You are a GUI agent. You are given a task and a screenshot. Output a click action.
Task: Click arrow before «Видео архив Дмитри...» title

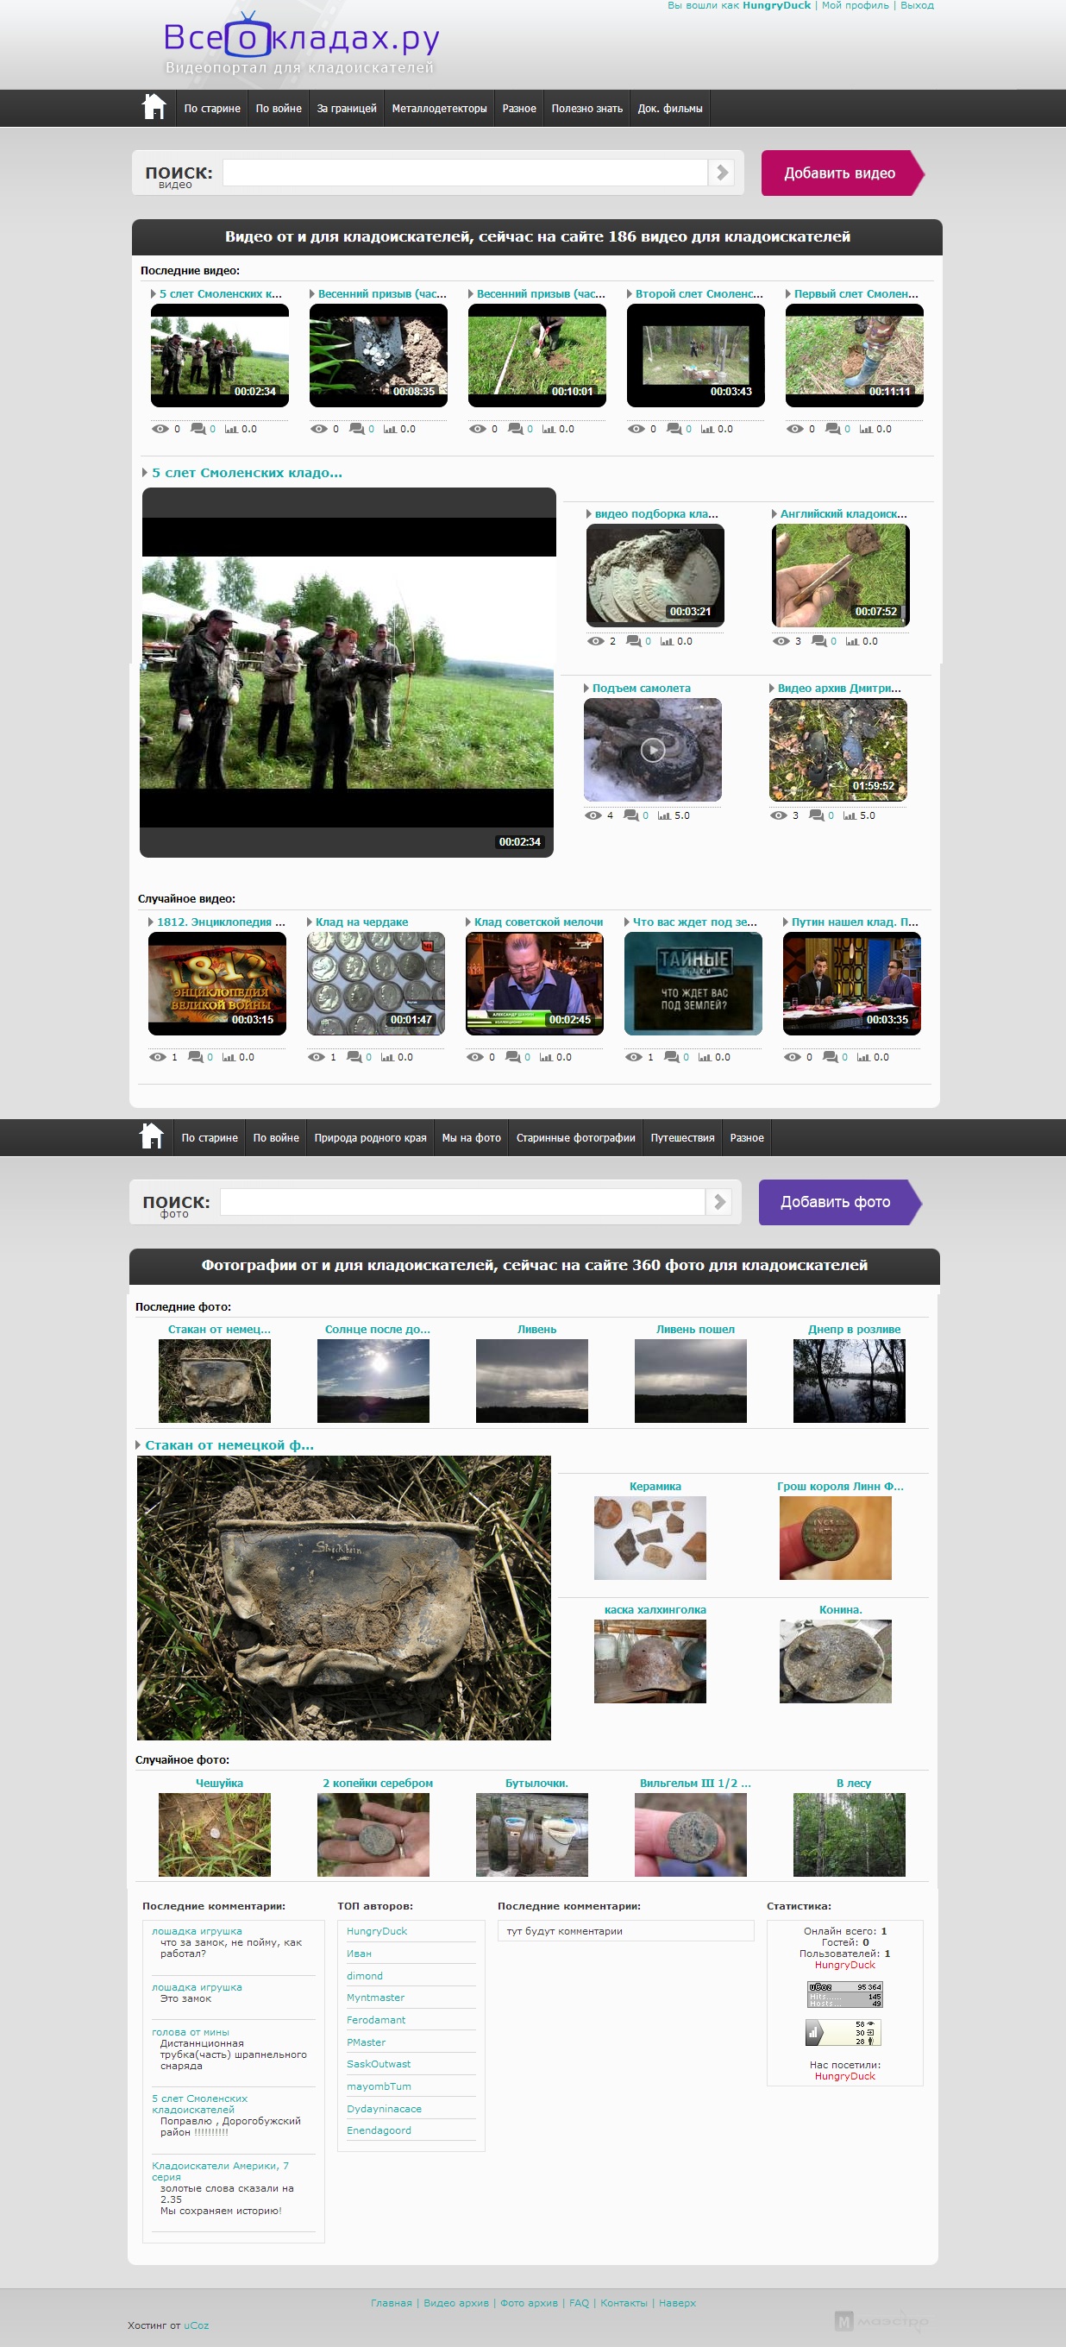pyautogui.click(x=771, y=688)
